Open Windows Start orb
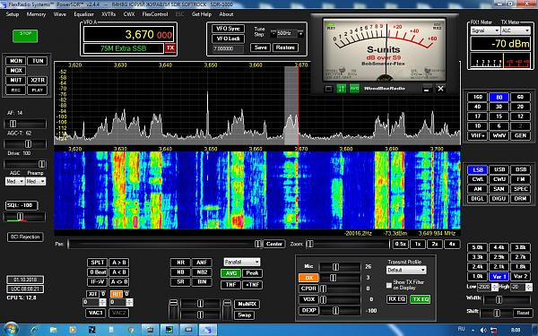This screenshot has height=336, width=538. [11, 330]
